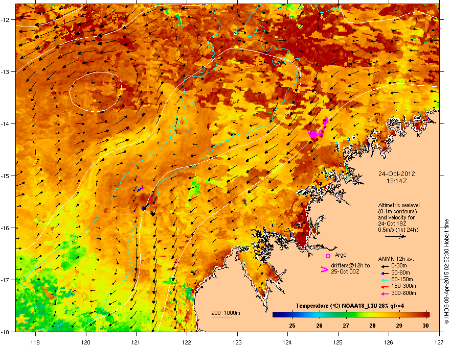Viewport: 450px width, 347px height.
Task: Click the latitude axis label -12
Action: (x=6, y=20)
